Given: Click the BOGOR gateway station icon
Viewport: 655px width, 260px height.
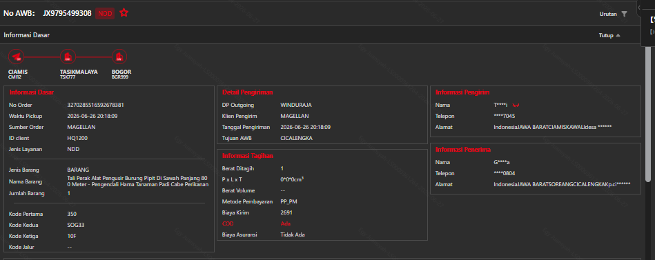Looking at the screenshot, I should [119, 57].
